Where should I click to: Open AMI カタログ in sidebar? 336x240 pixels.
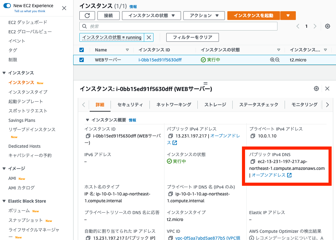tap(21, 188)
